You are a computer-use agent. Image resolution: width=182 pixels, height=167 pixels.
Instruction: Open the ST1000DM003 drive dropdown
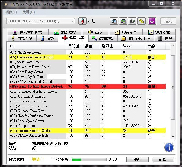(41, 21)
